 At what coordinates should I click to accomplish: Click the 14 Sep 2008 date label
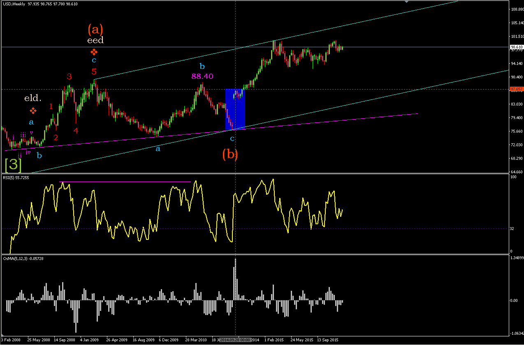coord(65,340)
